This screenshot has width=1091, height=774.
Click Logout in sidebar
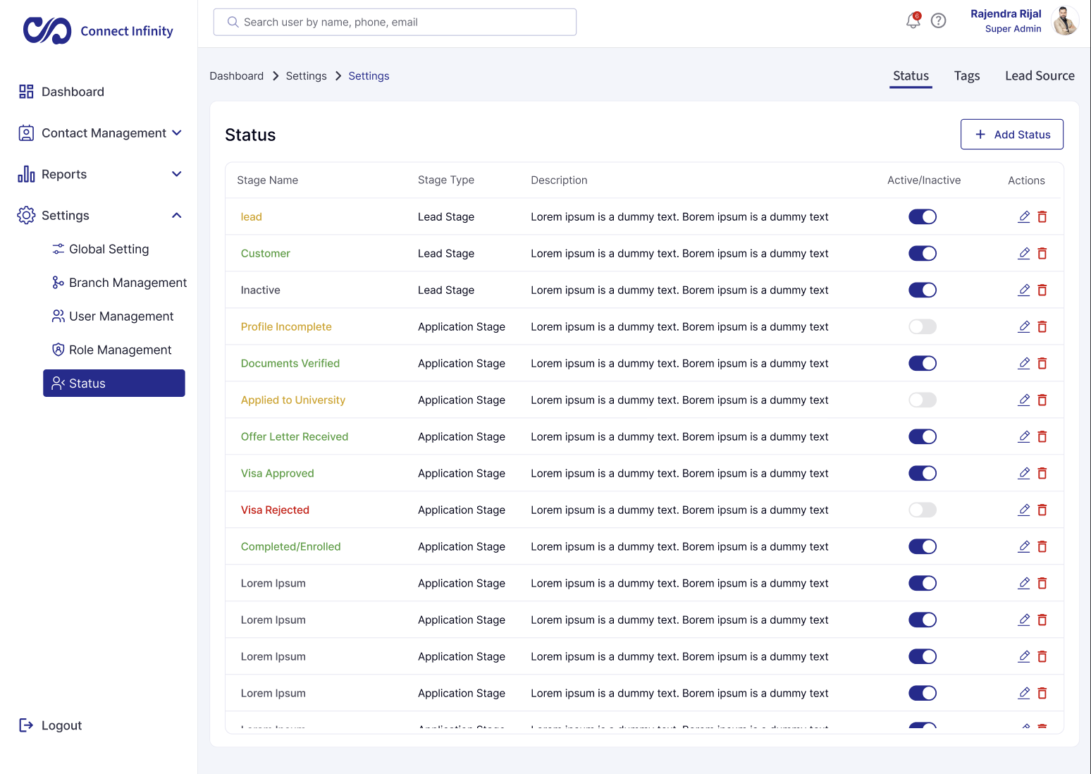(x=51, y=725)
